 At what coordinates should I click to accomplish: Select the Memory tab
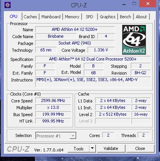[72, 17]
